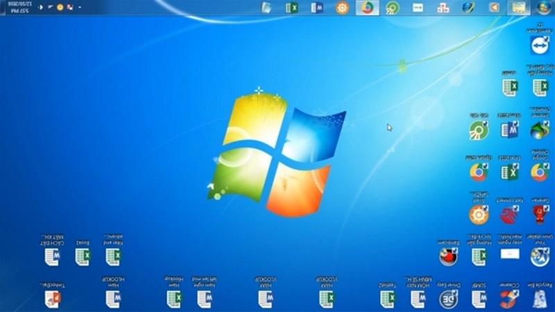555x312 pixels.
Task: Open the Windows Start orb
Action: coord(543,8)
